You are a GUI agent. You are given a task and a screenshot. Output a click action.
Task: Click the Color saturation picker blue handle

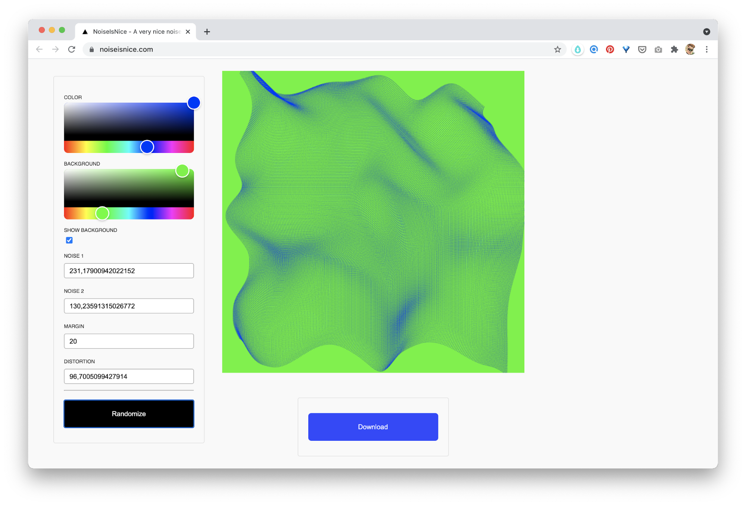click(194, 103)
